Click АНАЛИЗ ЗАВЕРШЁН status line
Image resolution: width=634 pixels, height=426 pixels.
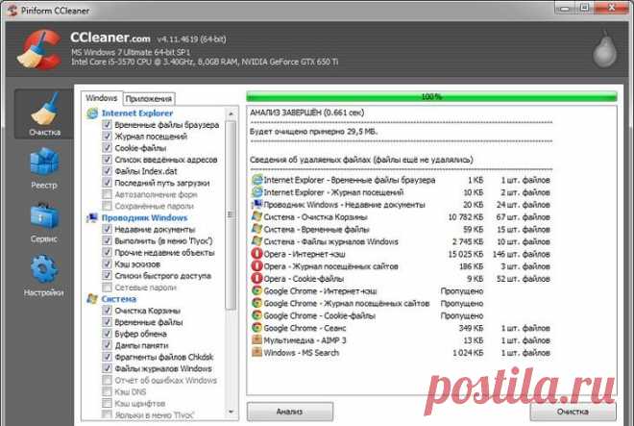(306, 113)
